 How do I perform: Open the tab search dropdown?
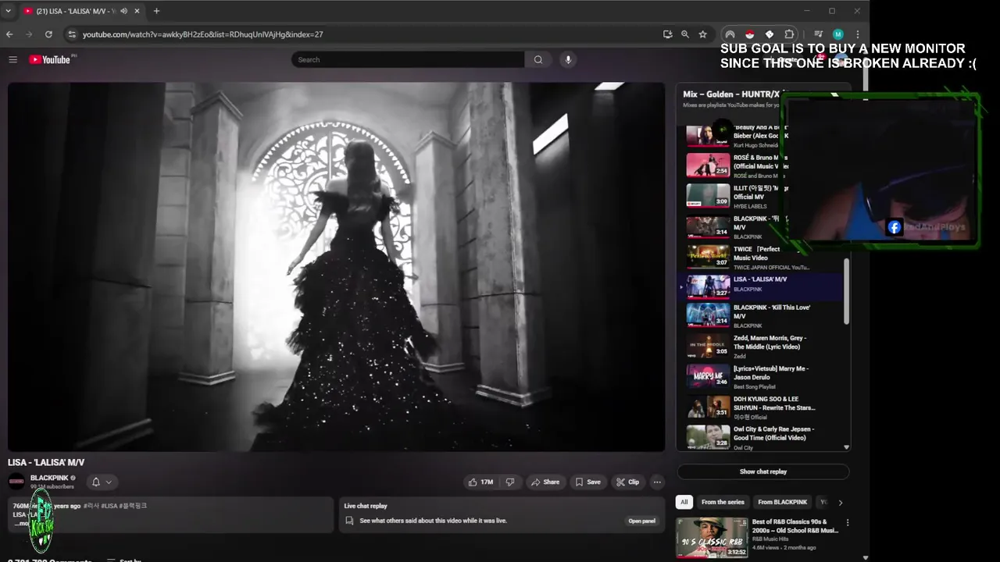point(8,11)
